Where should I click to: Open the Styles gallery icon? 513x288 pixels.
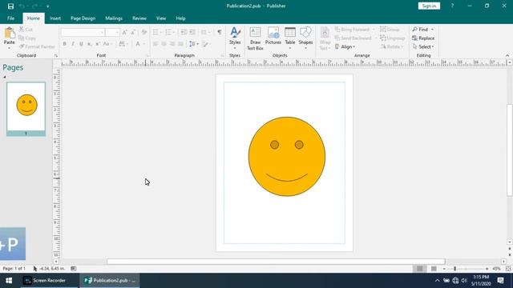coord(235,33)
